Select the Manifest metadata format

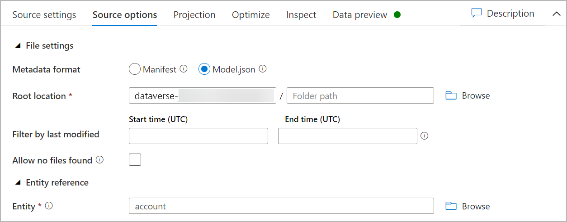point(135,69)
